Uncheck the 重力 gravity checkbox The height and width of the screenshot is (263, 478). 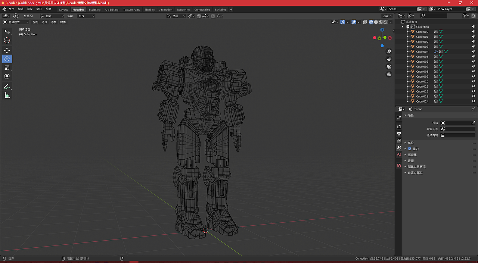tap(410, 148)
